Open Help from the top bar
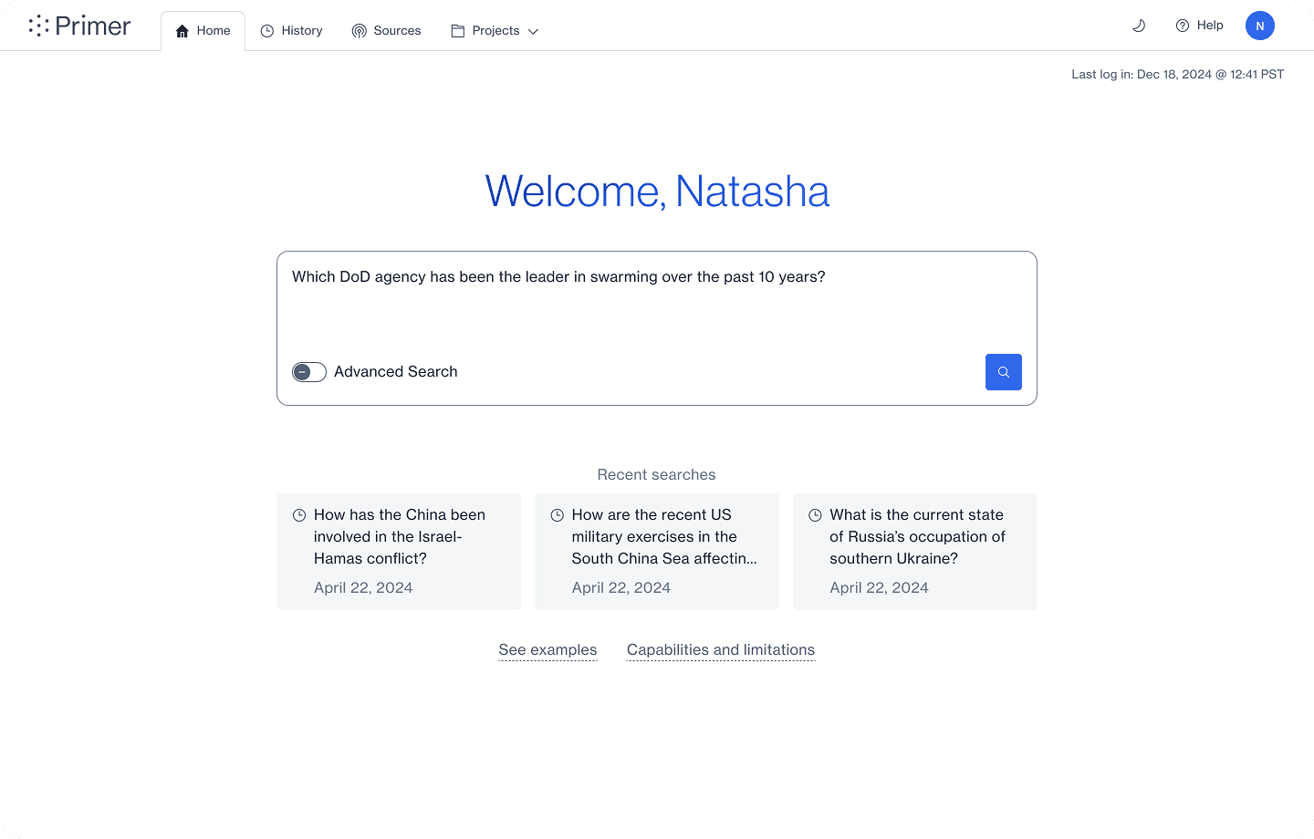The height and width of the screenshot is (839, 1314). tap(1199, 26)
